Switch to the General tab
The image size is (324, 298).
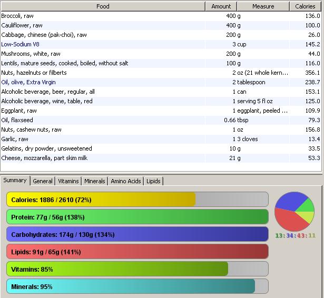(43, 181)
